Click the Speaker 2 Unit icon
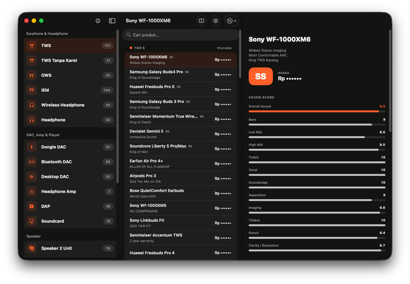410x284 pixels. pos(32,248)
